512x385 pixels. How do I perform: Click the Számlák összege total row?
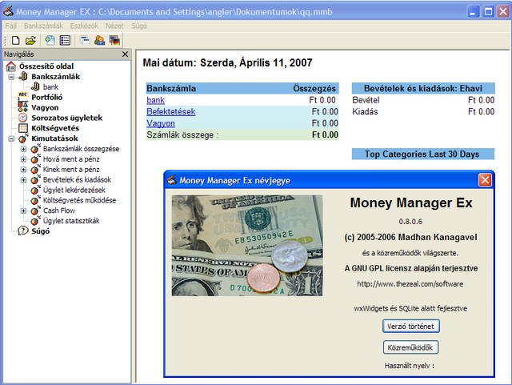pyautogui.click(x=242, y=134)
